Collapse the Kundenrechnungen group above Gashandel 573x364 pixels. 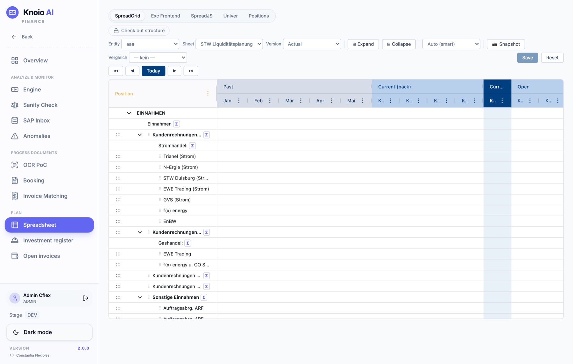[x=140, y=232]
